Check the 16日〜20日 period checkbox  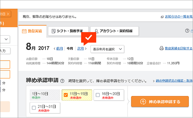tap(98, 95)
